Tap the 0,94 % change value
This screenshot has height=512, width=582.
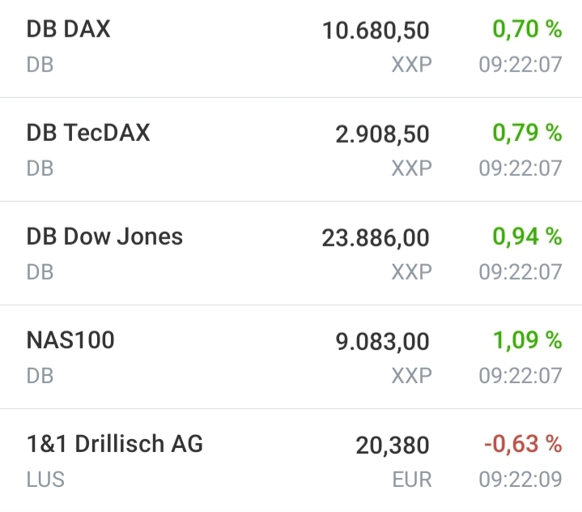[527, 237]
